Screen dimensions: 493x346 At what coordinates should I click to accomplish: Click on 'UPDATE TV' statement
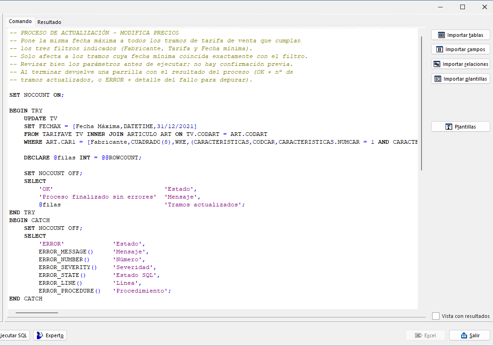(41, 119)
